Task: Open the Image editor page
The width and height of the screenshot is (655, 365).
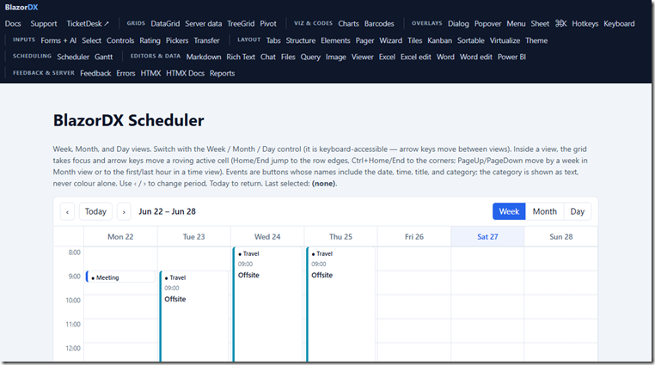Action: click(336, 57)
